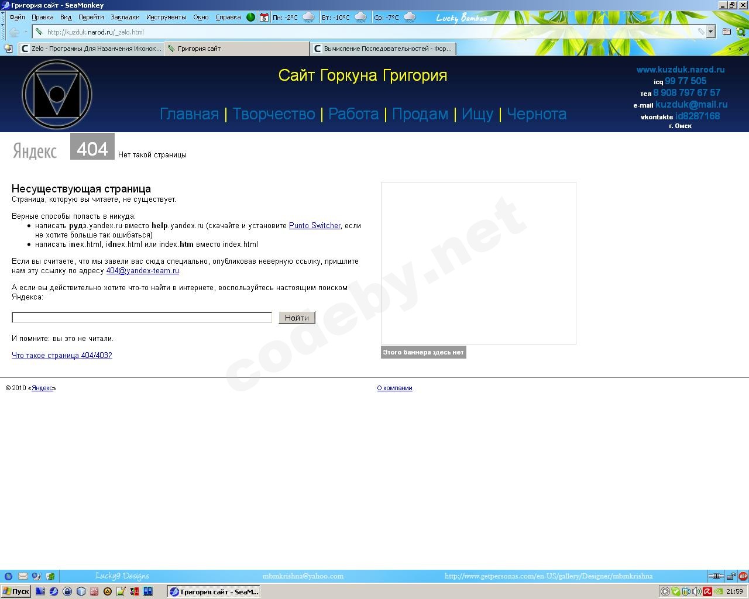Click the Back arrow navigation button
The width and height of the screenshot is (749, 599).
point(14,32)
